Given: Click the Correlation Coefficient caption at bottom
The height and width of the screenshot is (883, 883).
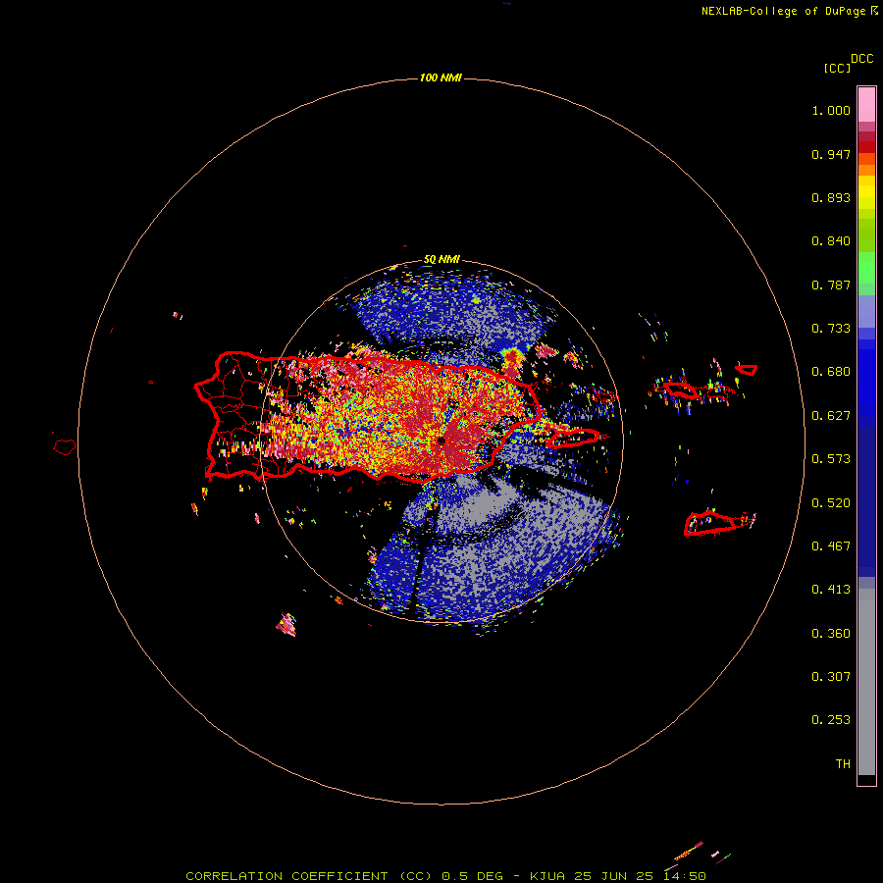Looking at the screenshot, I should click(x=445, y=876).
